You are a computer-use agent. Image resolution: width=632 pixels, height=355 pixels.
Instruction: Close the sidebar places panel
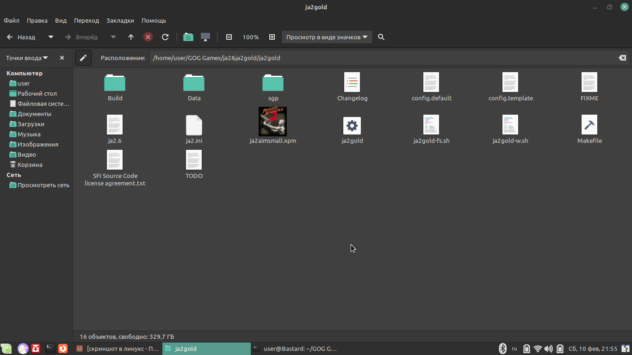(62, 58)
